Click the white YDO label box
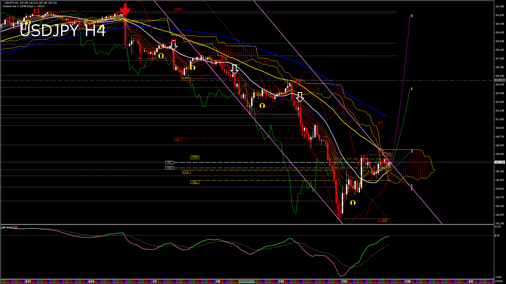 [x=169, y=168]
